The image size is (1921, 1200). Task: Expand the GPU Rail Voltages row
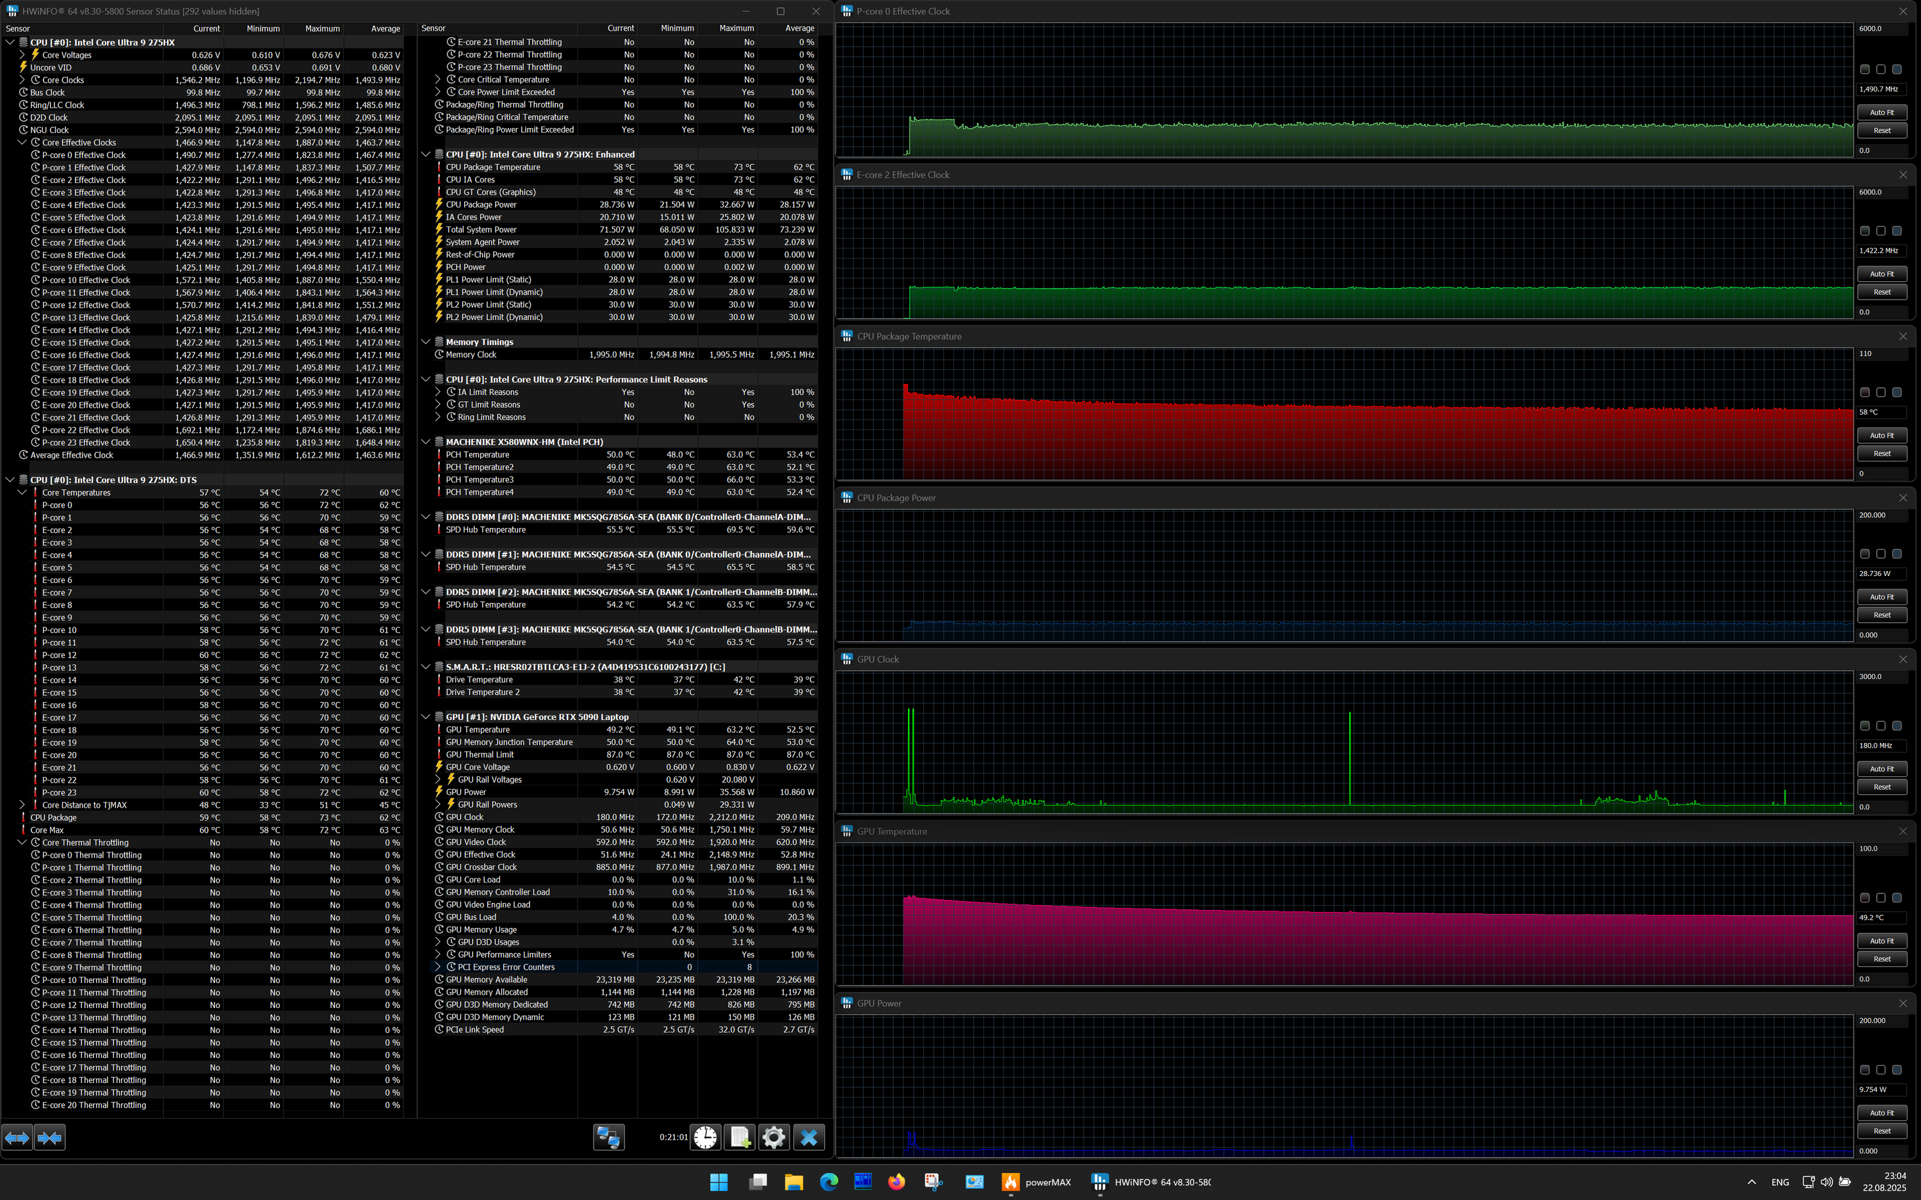437,780
